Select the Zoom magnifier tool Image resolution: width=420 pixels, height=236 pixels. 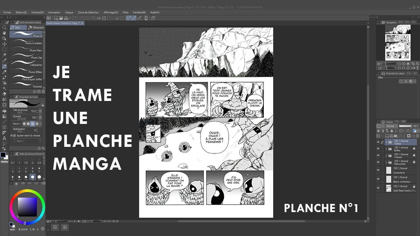4,28
